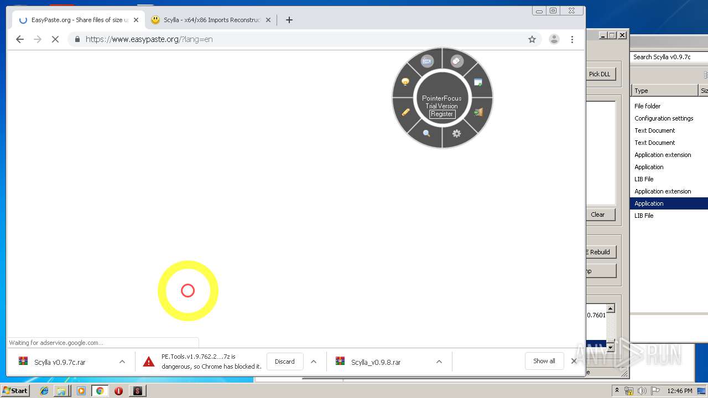
Task: Click scroll up arrow in Scylla log
Action: pos(611,308)
